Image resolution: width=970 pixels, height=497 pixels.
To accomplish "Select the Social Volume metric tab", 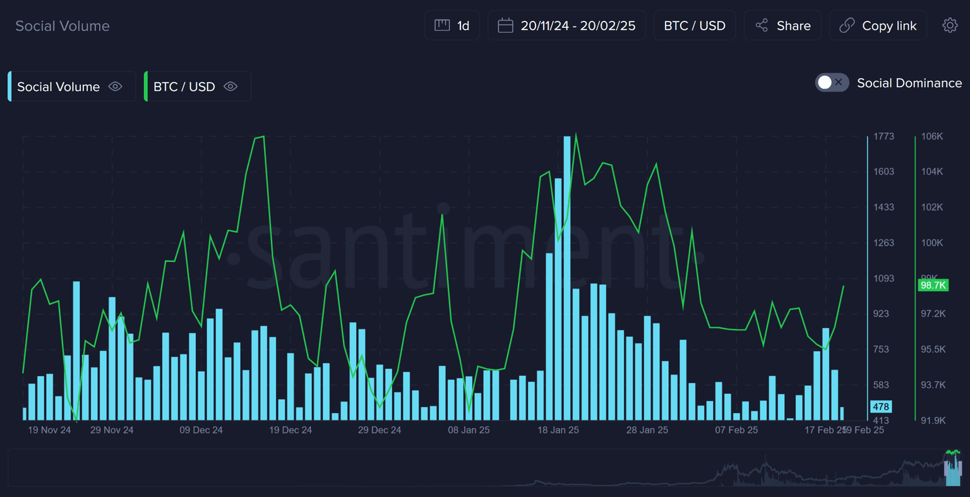I will (58, 87).
